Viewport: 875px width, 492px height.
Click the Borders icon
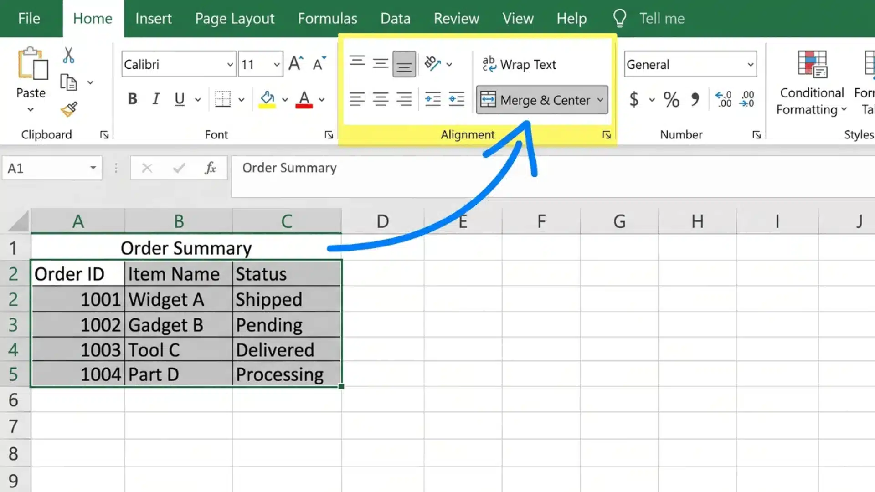[223, 99]
